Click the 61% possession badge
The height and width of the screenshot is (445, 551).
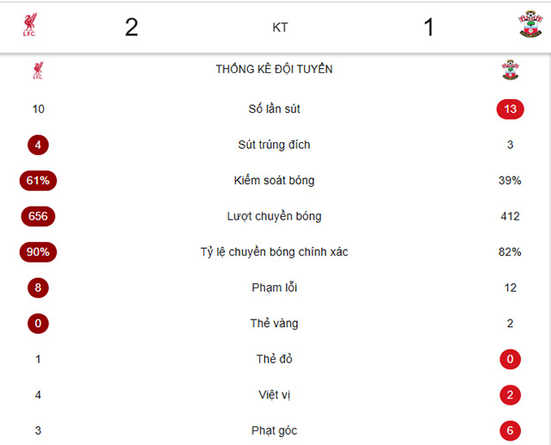[38, 181]
